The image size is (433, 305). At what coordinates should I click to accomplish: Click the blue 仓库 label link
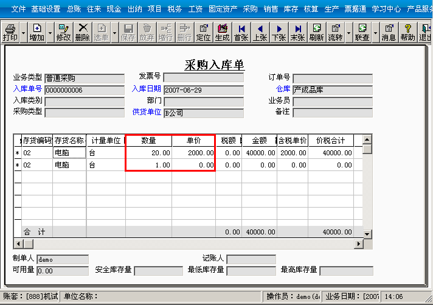(283, 89)
